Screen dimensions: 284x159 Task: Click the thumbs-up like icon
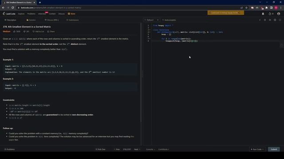(x=15, y=31)
